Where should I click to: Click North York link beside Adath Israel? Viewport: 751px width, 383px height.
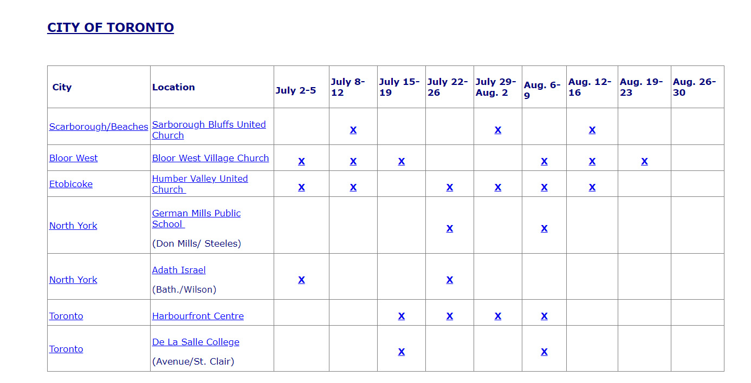pyautogui.click(x=73, y=280)
